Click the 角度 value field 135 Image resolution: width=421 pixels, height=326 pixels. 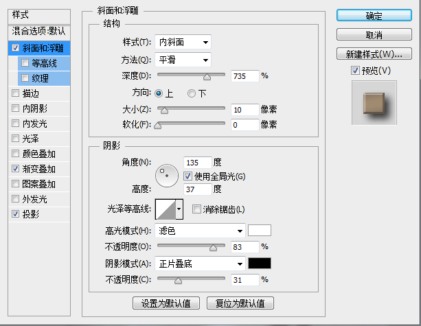(x=198, y=163)
